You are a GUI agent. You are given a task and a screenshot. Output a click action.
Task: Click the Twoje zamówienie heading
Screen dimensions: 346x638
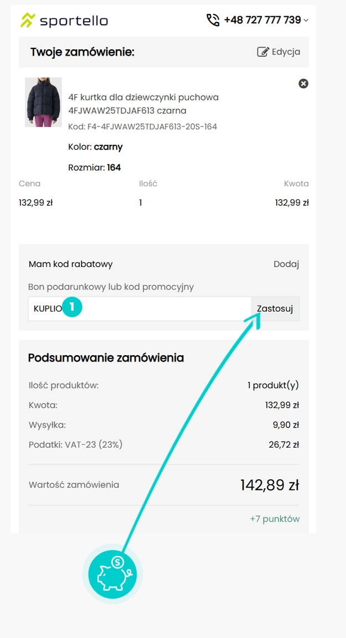coord(82,53)
